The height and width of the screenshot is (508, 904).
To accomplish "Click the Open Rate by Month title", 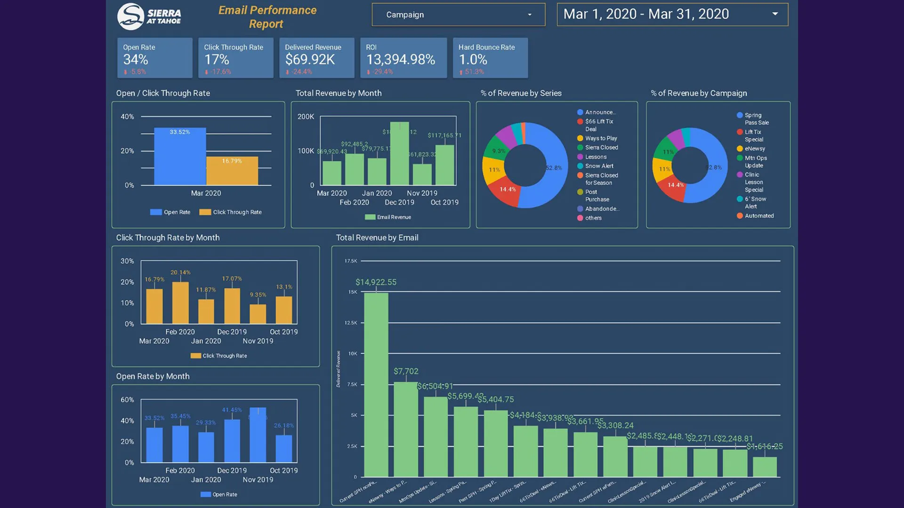I will 153,377.
